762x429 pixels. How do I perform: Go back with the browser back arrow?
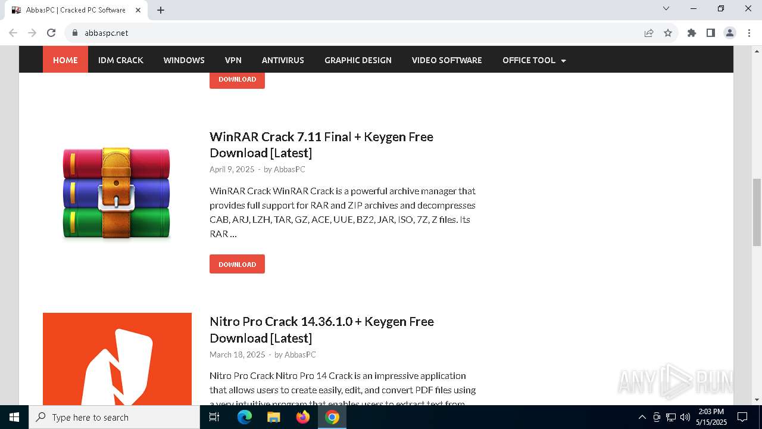click(13, 33)
